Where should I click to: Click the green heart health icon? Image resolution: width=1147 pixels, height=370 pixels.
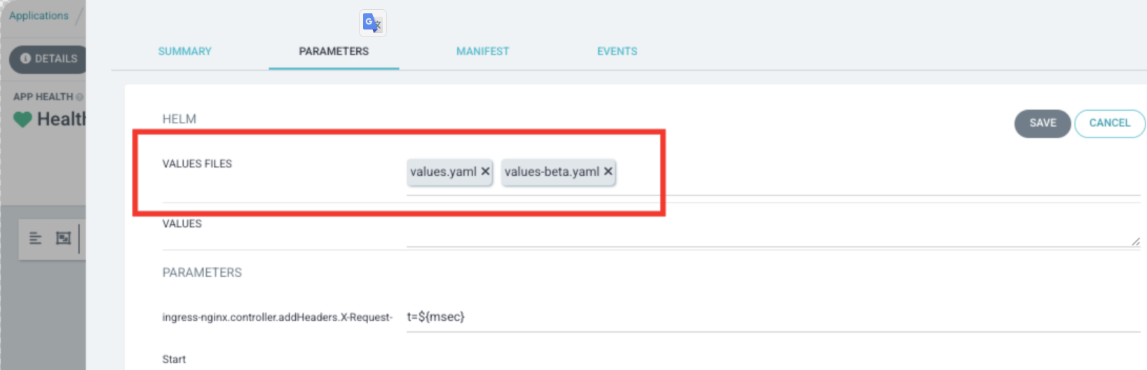[22, 120]
